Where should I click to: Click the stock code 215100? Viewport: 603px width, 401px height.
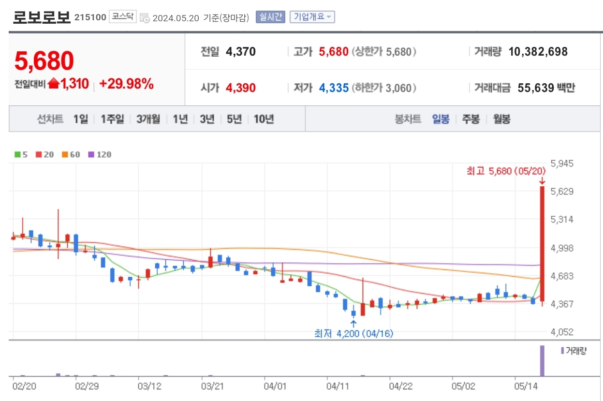click(x=90, y=17)
